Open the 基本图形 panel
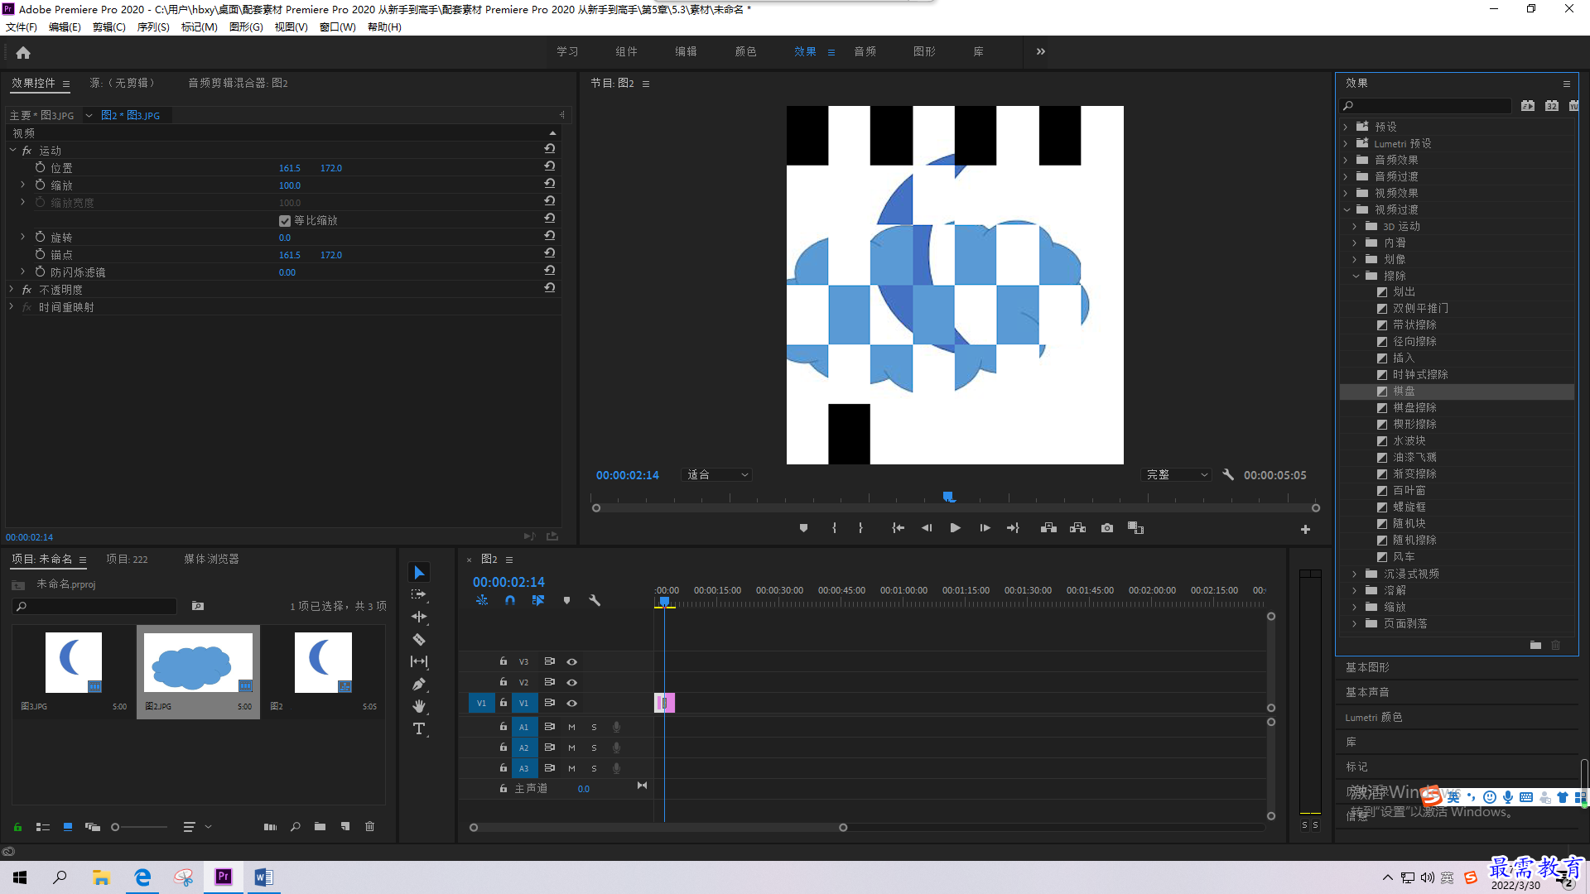1590x894 pixels. pos(1367,667)
